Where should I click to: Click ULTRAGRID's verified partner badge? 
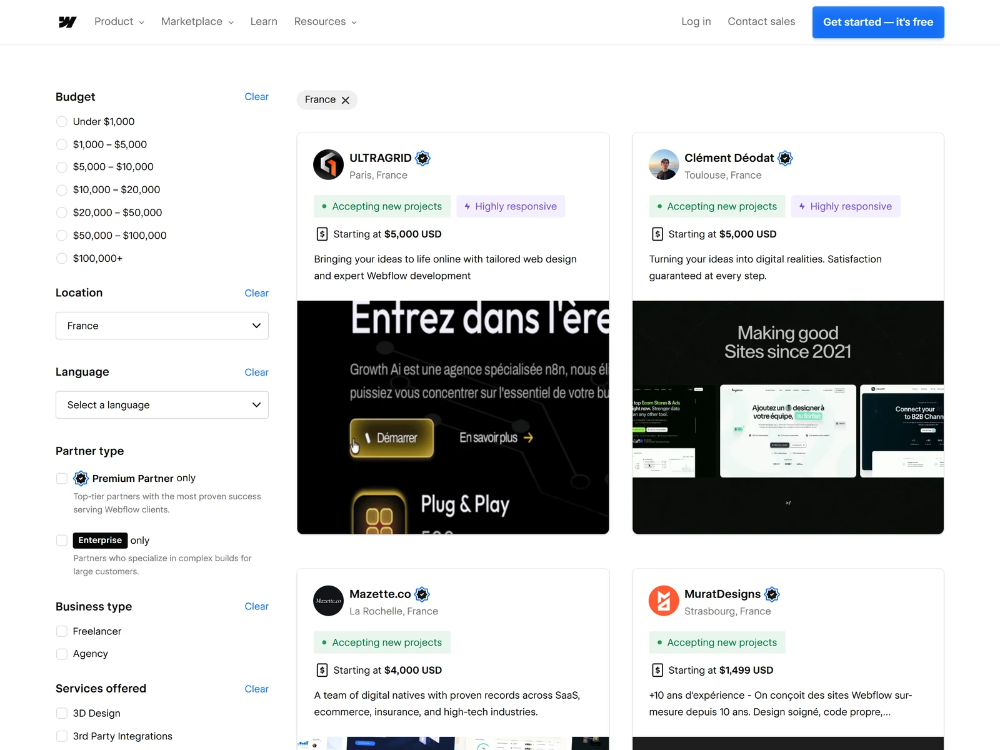pyautogui.click(x=423, y=158)
